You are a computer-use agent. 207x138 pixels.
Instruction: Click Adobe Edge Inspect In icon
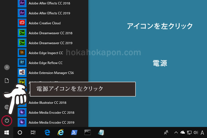point(22,53)
